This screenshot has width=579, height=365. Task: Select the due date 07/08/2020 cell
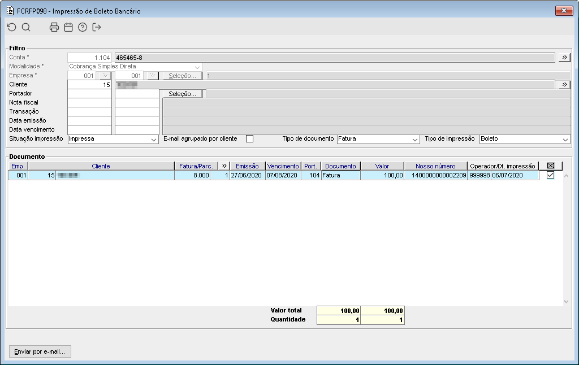(283, 175)
